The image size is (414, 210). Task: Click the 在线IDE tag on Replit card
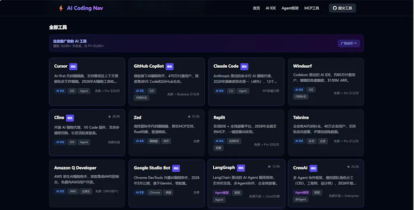(x=234, y=141)
